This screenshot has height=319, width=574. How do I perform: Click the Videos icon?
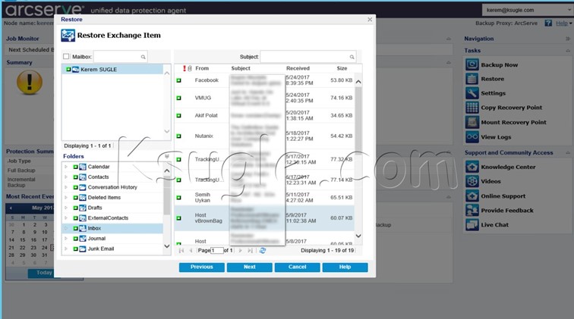pyautogui.click(x=471, y=181)
